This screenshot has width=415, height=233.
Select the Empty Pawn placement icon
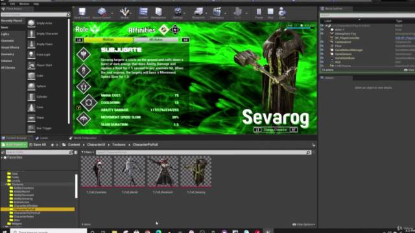31,44
